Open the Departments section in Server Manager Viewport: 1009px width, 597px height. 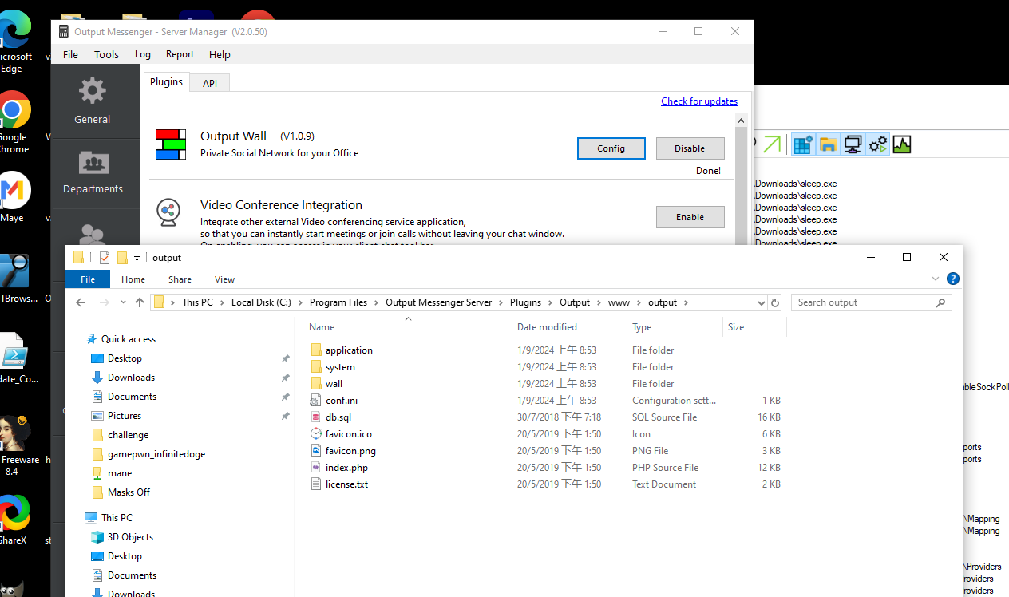[93, 172]
